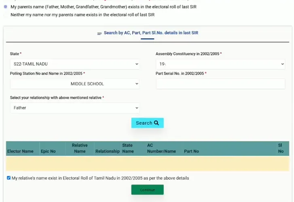Click the Part No column header

click(x=191, y=151)
